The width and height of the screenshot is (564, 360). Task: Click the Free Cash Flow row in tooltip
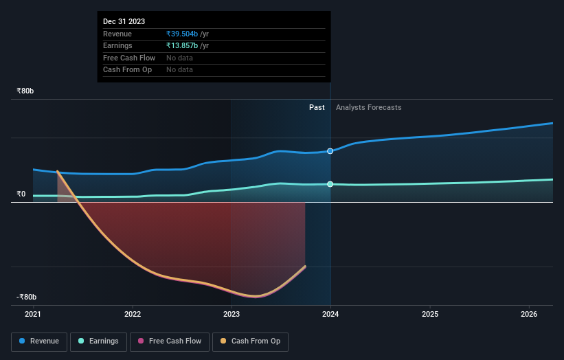pos(214,58)
